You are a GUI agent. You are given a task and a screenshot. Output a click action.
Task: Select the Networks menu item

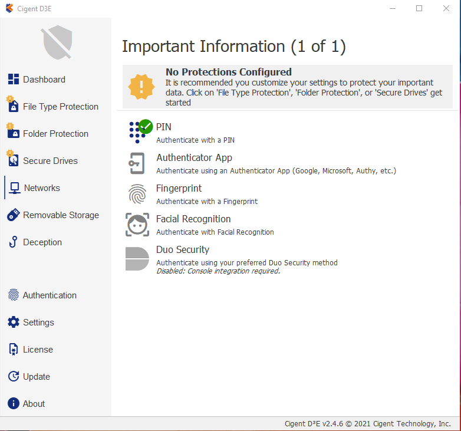pos(42,188)
